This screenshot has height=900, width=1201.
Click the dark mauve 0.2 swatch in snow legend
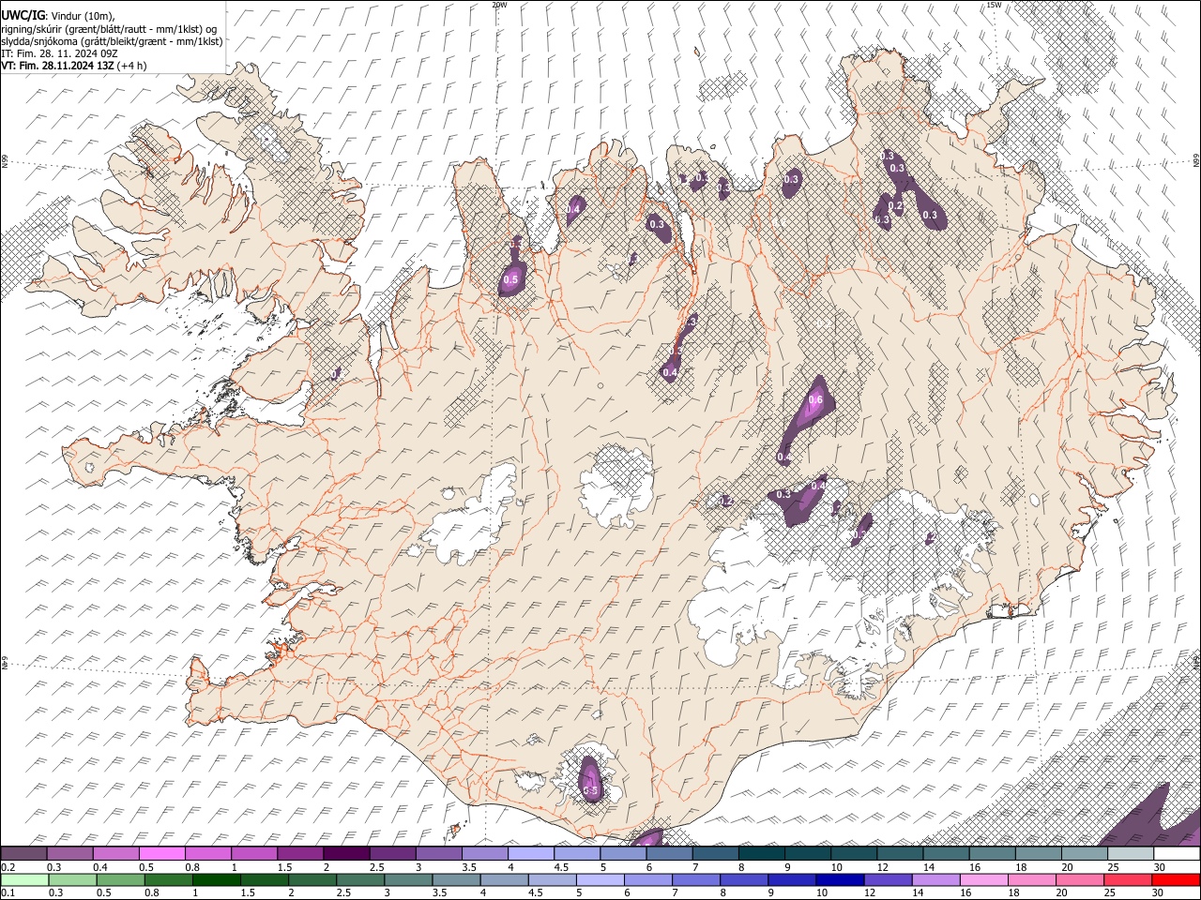click(23, 854)
